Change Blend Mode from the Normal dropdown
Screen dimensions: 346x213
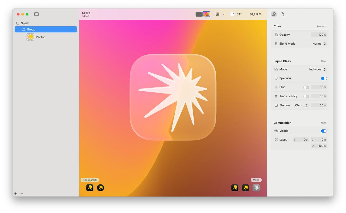click(x=319, y=44)
